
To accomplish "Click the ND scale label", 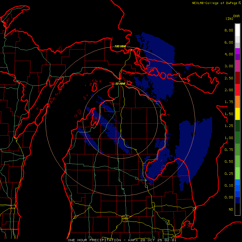I will point(231,209).
